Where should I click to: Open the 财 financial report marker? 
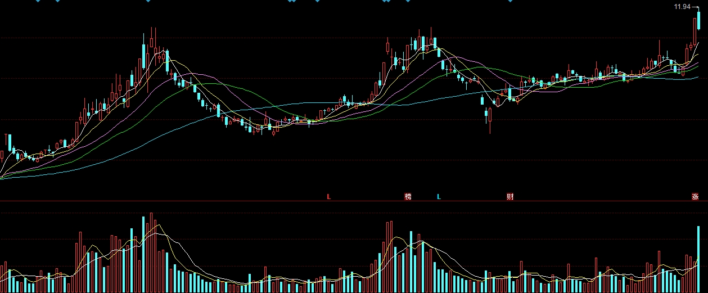pyautogui.click(x=510, y=197)
